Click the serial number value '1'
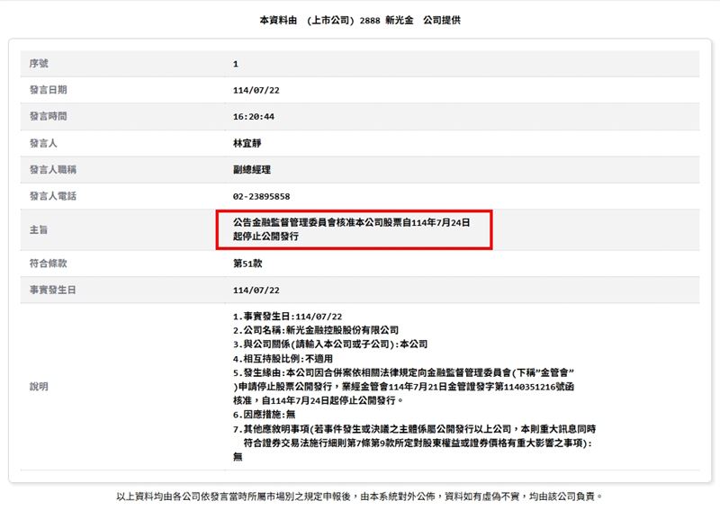The image size is (720, 510). (x=236, y=64)
